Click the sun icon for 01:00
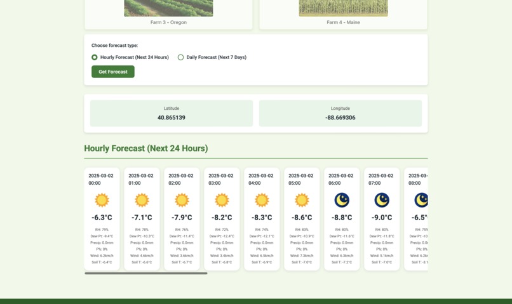Viewport: 512px width, 304px height. pos(142,200)
